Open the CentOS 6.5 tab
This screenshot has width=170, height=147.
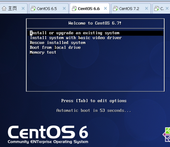(x=49, y=9)
